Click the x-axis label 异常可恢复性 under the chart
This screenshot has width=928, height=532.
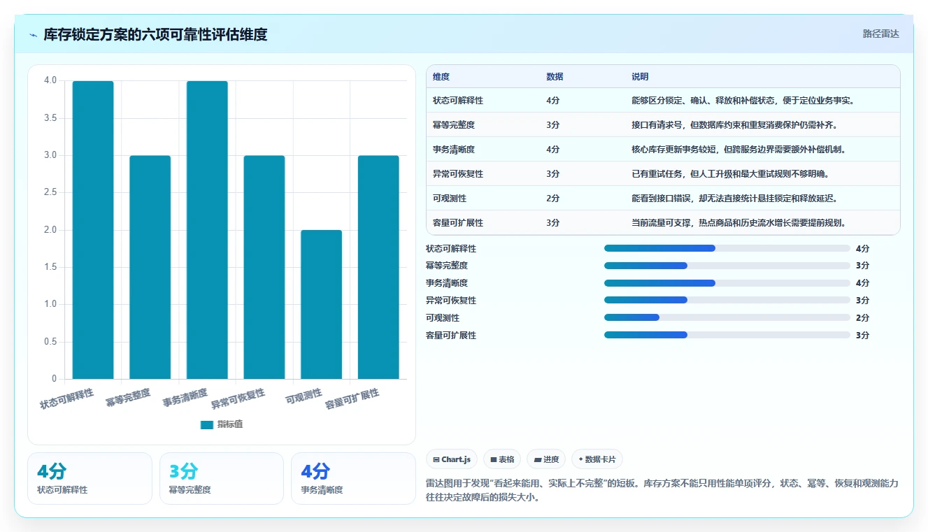coord(238,398)
